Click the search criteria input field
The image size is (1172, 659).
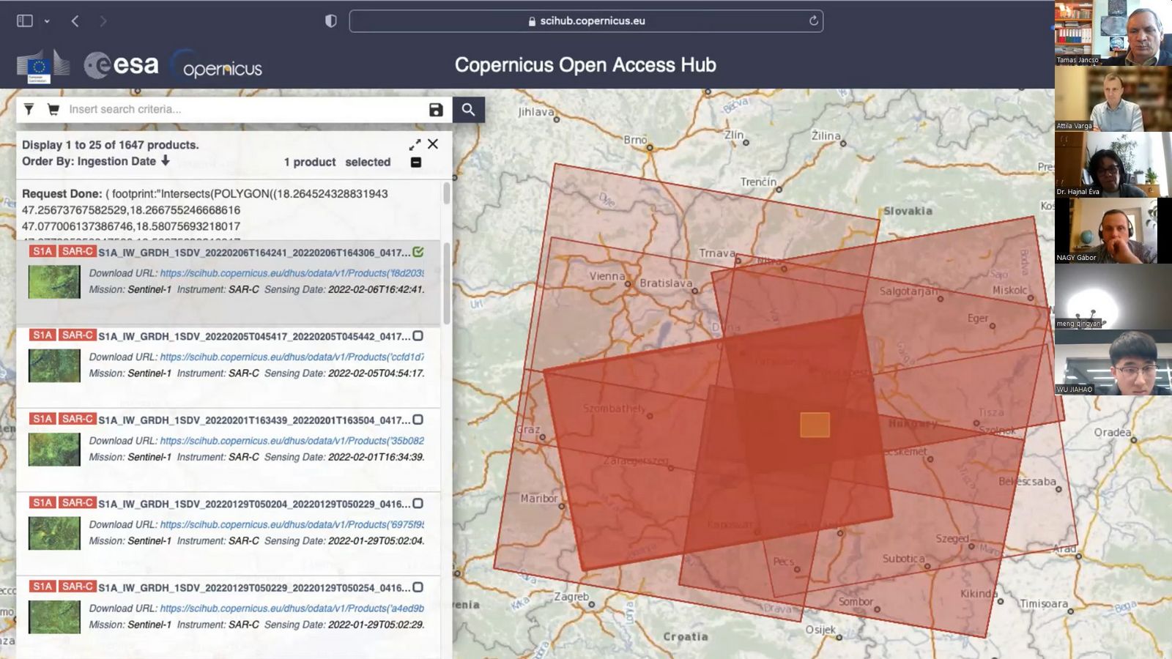[x=245, y=109]
